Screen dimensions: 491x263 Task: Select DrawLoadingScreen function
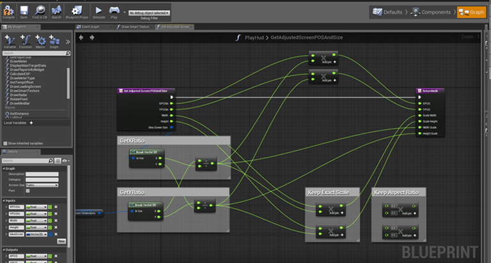pyautogui.click(x=26, y=87)
